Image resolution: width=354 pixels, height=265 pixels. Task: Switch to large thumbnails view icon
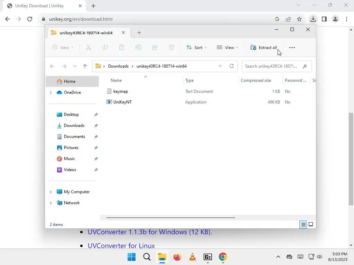click(311, 224)
